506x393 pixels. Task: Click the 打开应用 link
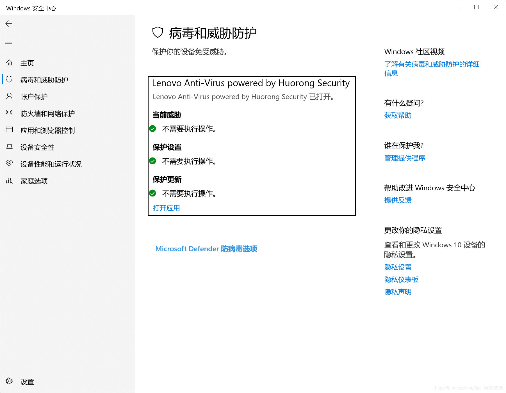point(166,208)
